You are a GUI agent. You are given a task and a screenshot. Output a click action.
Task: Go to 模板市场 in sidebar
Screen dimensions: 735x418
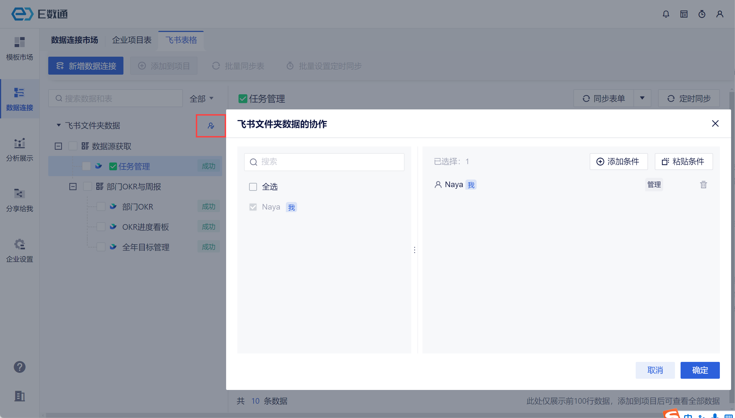[x=20, y=49]
